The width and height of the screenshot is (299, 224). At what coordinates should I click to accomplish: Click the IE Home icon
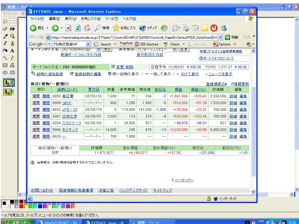[x=87, y=28]
